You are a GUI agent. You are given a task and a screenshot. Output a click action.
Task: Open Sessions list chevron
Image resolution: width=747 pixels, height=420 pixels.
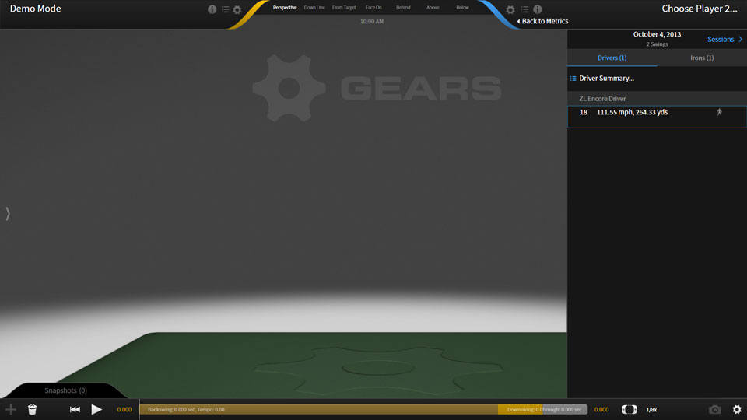pyautogui.click(x=740, y=40)
